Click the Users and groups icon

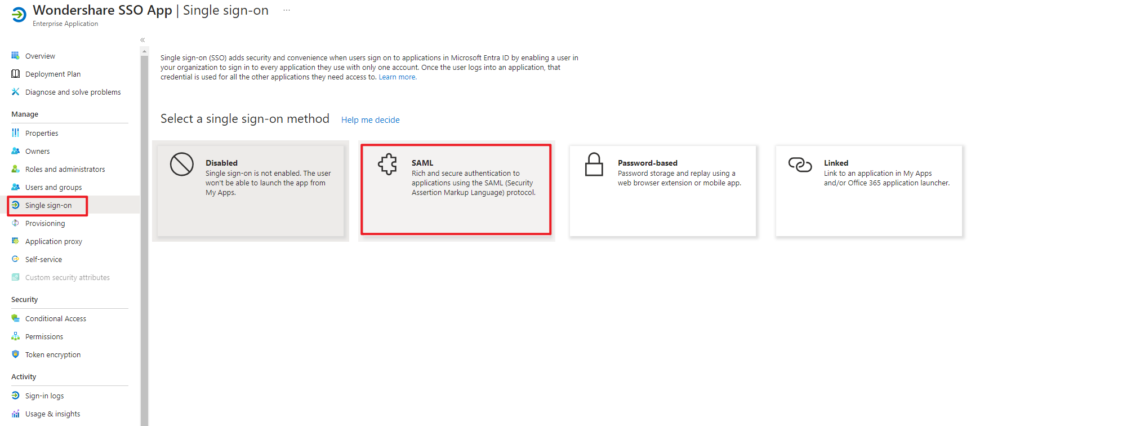[15, 187]
